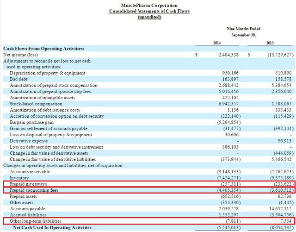
Task: Select the Consolidated Statements of Cash Flows heading
Action: pyautogui.click(x=149, y=11)
